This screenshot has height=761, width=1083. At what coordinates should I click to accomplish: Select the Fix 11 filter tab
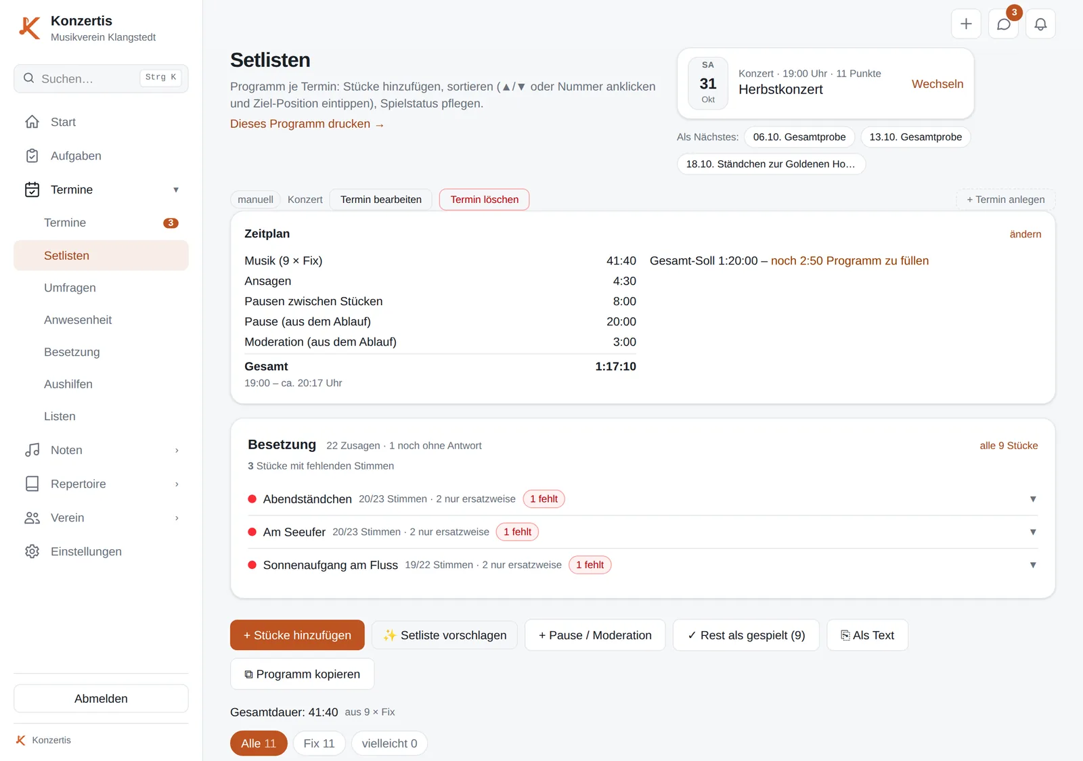319,743
